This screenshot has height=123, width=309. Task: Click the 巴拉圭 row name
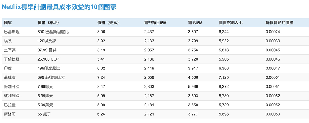10,105
